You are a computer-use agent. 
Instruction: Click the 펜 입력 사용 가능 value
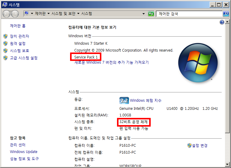(134, 128)
